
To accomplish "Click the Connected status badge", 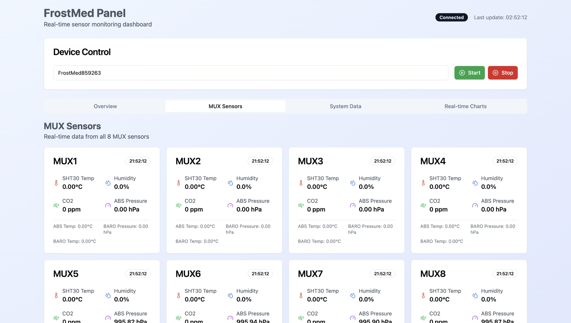I will 451,17.
